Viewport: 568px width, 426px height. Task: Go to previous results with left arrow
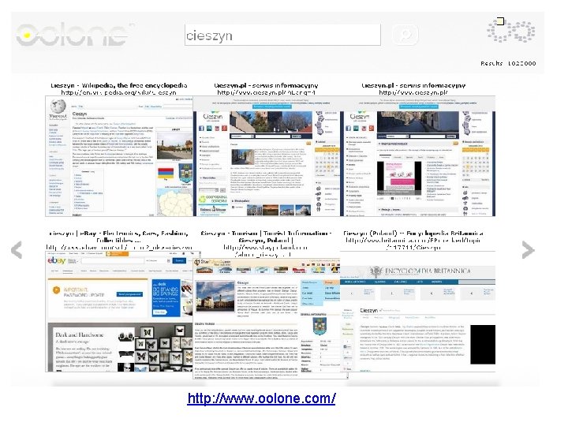point(17,250)
